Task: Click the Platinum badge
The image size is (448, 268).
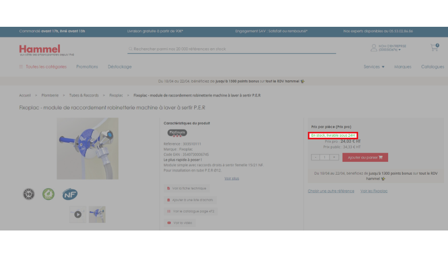Action: click(177, 133)
